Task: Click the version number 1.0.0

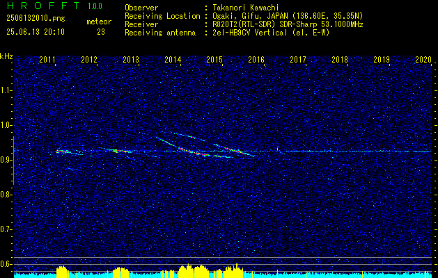Action: [95, 6]
